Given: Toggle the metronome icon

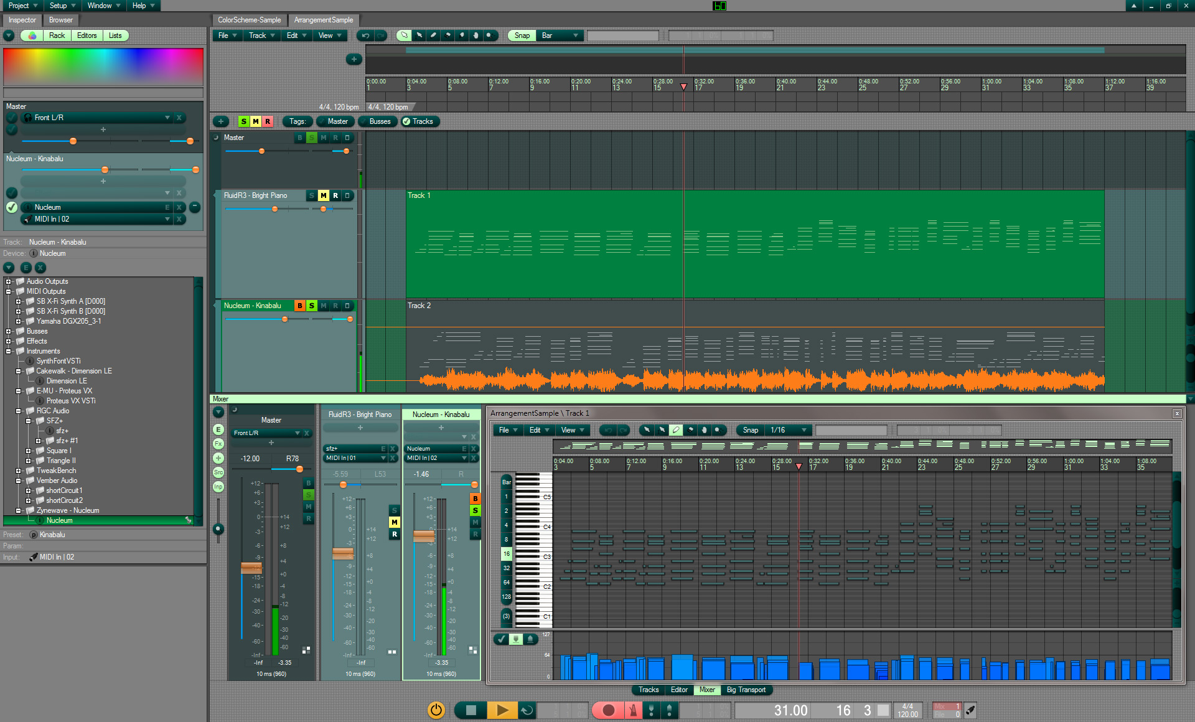Looking at the screenshot, I should coord(633,710).
